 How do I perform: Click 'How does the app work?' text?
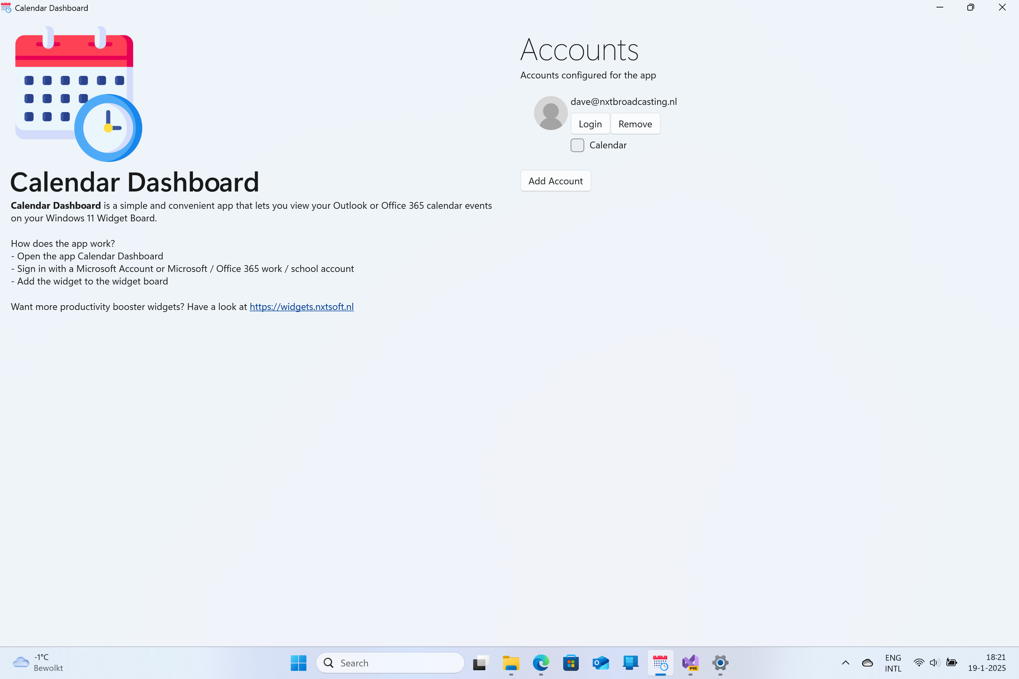pyautogui.click(x=63, y=243)
